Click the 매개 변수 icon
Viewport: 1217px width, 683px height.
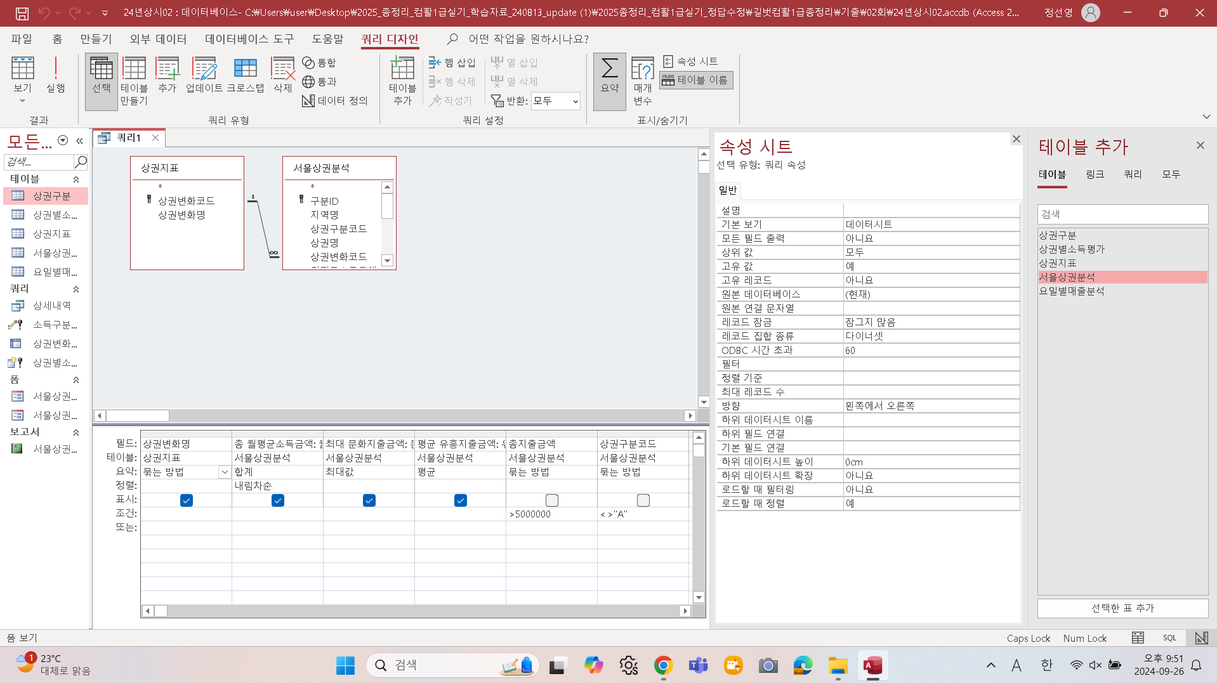click(x=642, y=81)
